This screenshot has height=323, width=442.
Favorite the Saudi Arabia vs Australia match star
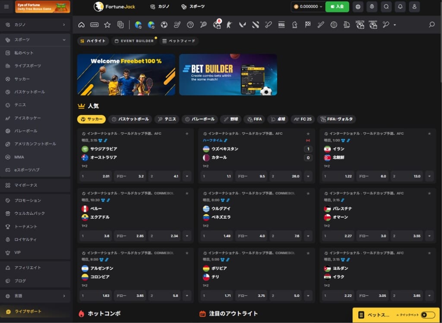point(187,134)
